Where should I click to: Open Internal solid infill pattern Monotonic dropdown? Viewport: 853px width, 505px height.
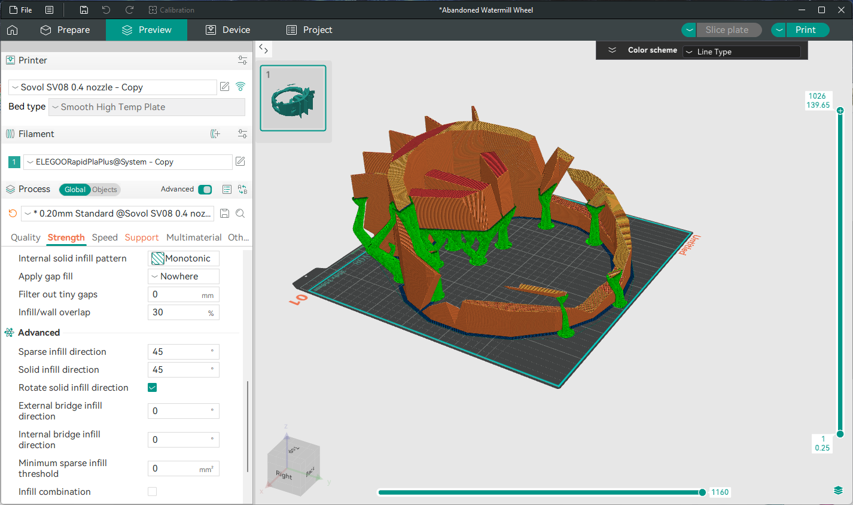pyautogui.click(x=184, y=258)
